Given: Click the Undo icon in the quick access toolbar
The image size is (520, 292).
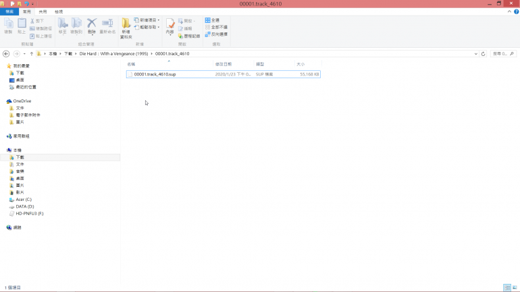Looking at the screenshot, I should [x=26, y=4].
